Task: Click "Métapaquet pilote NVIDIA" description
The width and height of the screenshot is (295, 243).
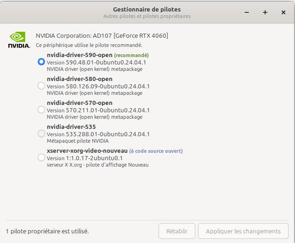Action: (78, 141)
